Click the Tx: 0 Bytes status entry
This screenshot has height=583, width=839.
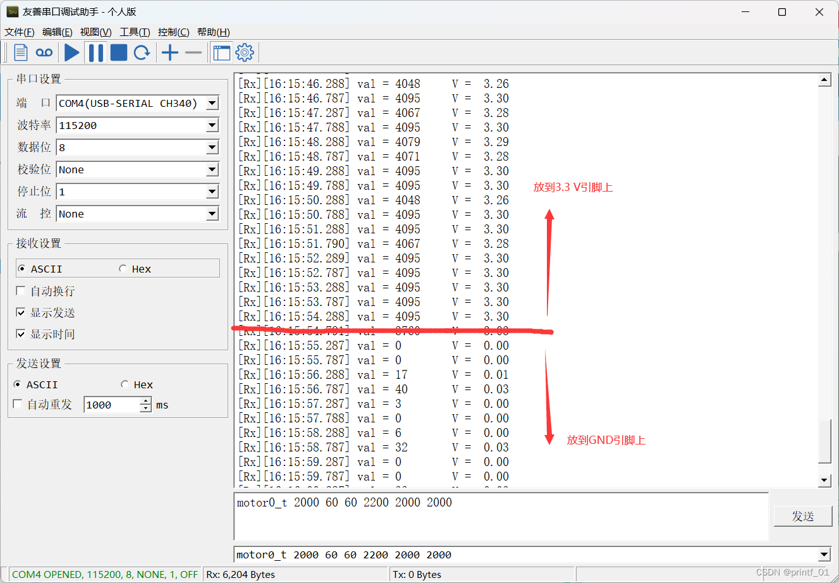point(417,574)
